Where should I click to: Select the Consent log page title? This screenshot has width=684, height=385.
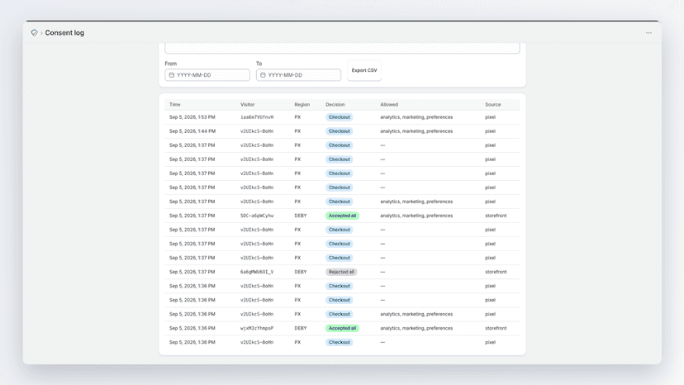click(x=64, y=33)
